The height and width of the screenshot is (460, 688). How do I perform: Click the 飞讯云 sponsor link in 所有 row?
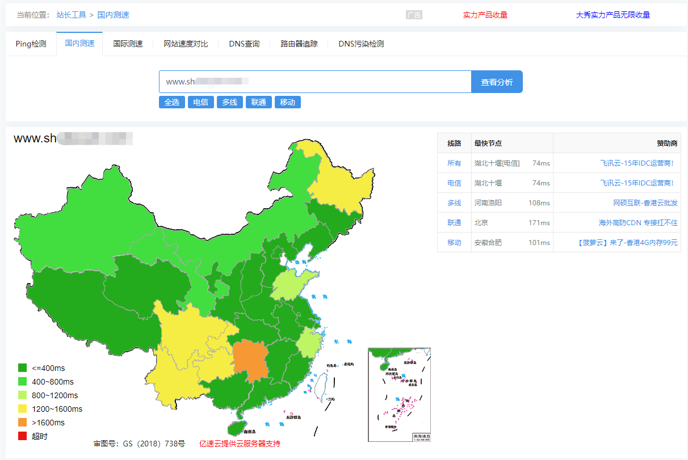[637, 163]
